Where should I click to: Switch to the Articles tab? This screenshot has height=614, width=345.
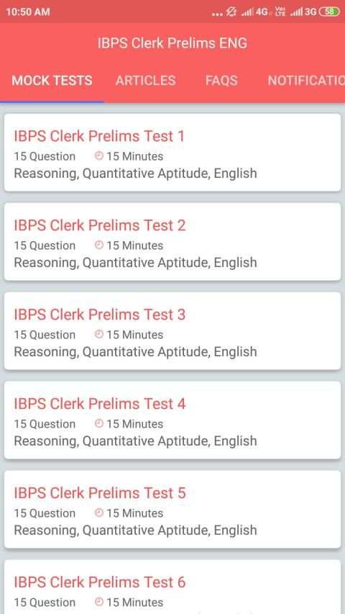[x=145, y=81]
